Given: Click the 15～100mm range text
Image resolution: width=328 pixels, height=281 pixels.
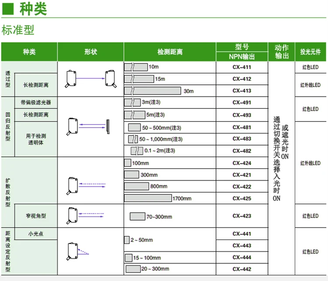Looking at the screenshot, I should click(x=147, y=258).
